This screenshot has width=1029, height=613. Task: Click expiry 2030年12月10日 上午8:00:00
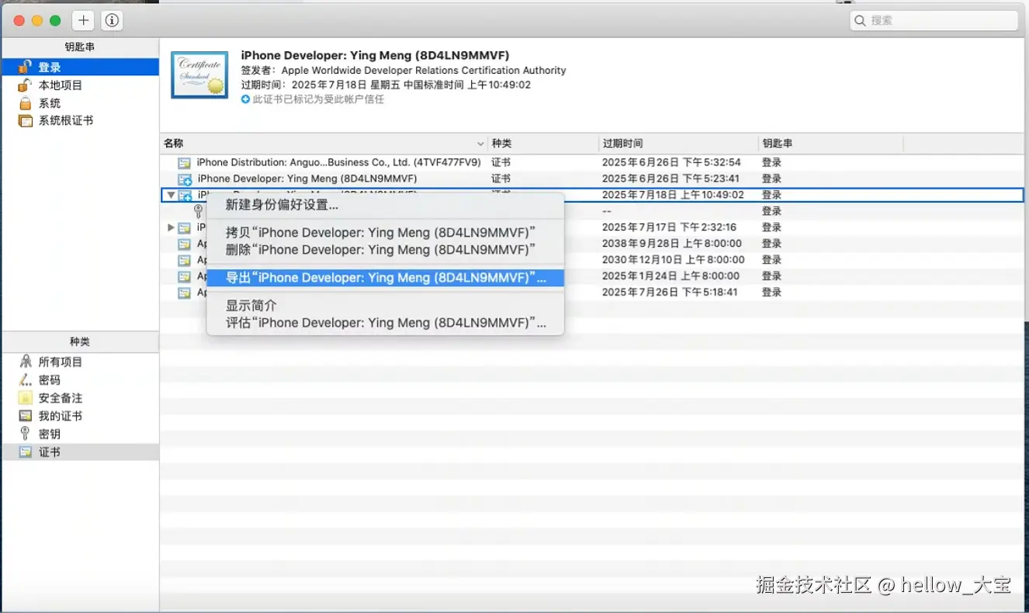coord(674,260)
